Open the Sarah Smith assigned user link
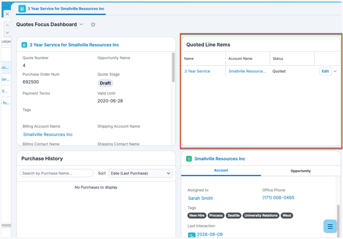The height and width of the screenshot is (239, 343). (x=201, y=198)
